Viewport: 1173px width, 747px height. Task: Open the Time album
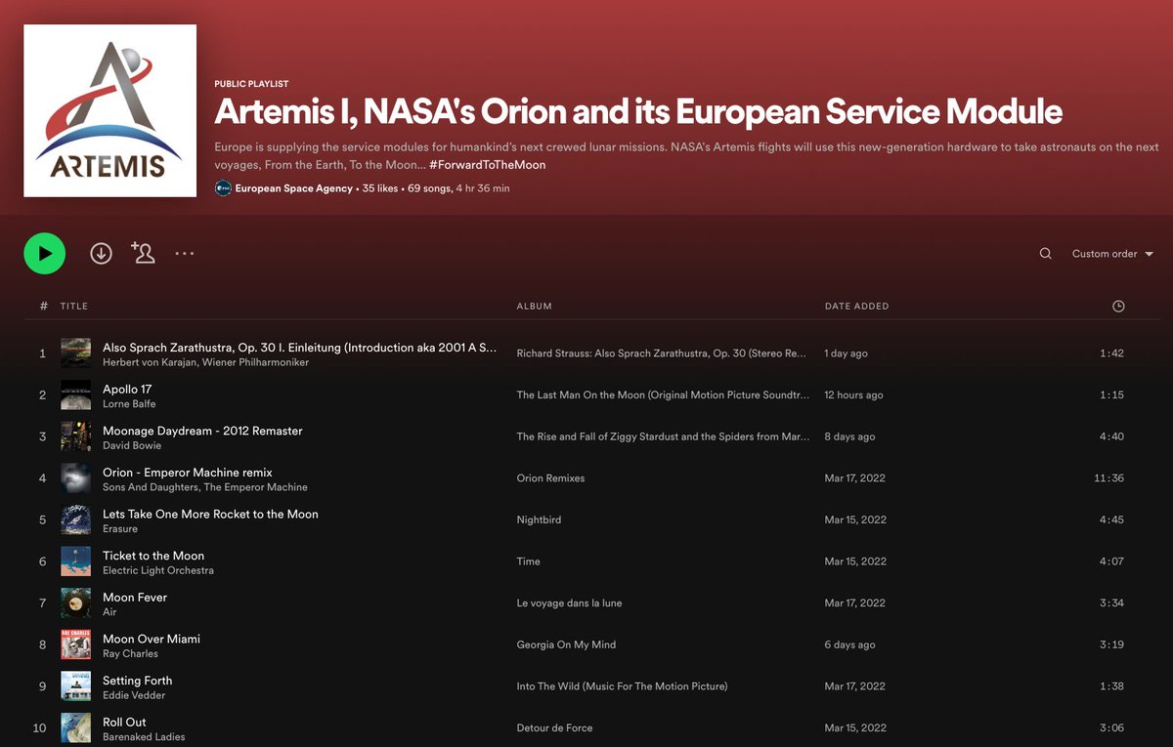click(529, 561)
